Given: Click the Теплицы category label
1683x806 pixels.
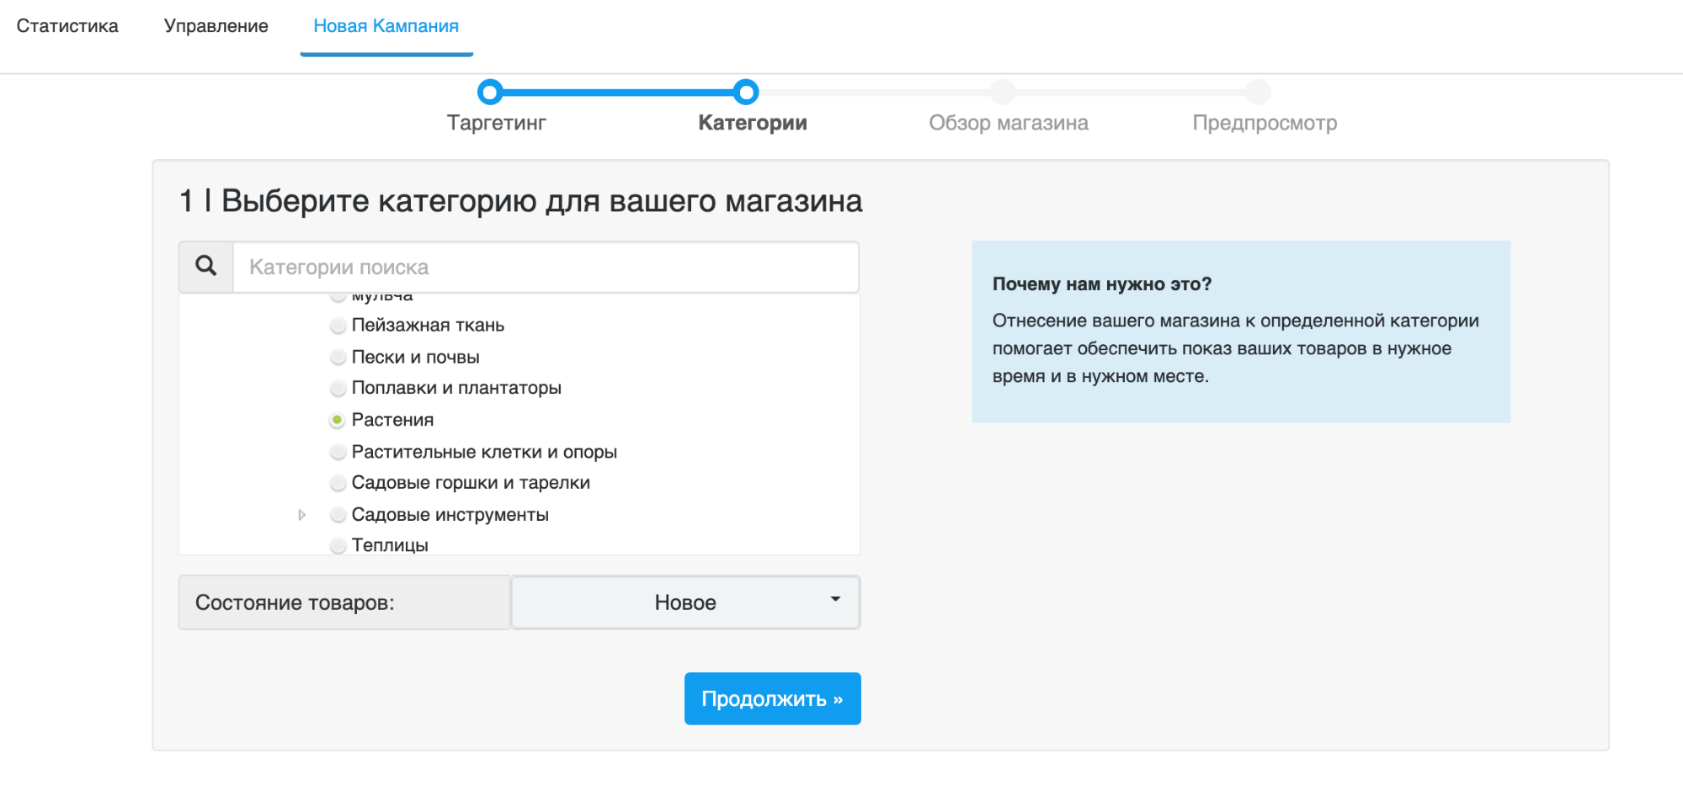Looking at the screenshot, I should pos(390,546).
